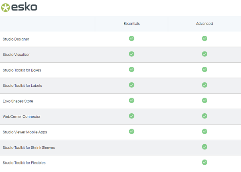Image resolution: width=241 pixels, height=172 pixels.
Task: Click Essentials checkmark for WebCenter Connector
Action: (x=131, y=116)
